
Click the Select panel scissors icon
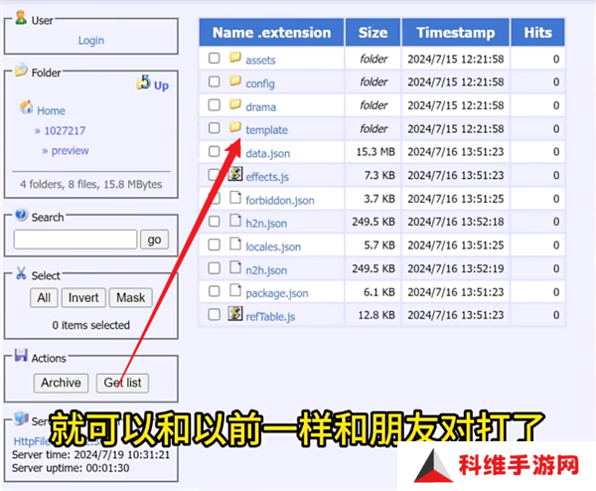[21, 273]
